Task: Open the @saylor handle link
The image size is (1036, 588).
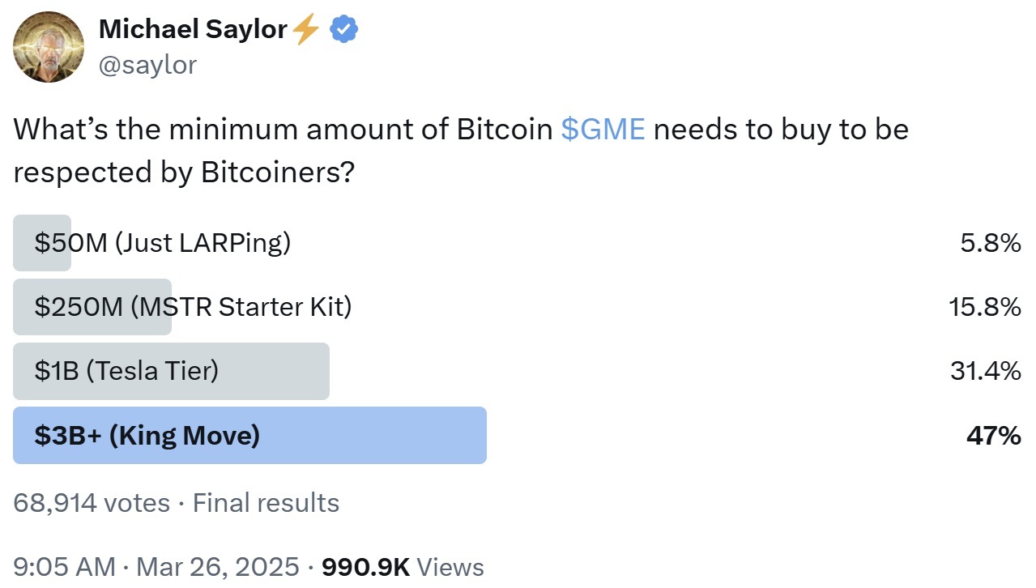Action: pos(147,65)
